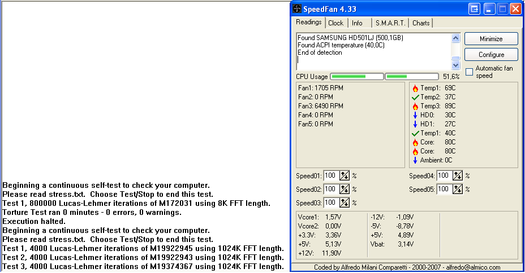Screen dimensions: 525x273
Task: Click the Speed05 percentage field
Action: (x=445, y=189)
